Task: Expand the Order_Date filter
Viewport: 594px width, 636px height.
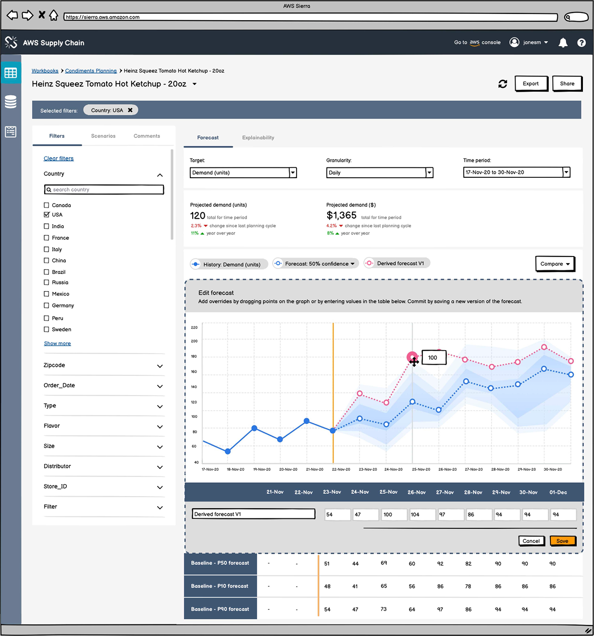Action: [160, 386]
